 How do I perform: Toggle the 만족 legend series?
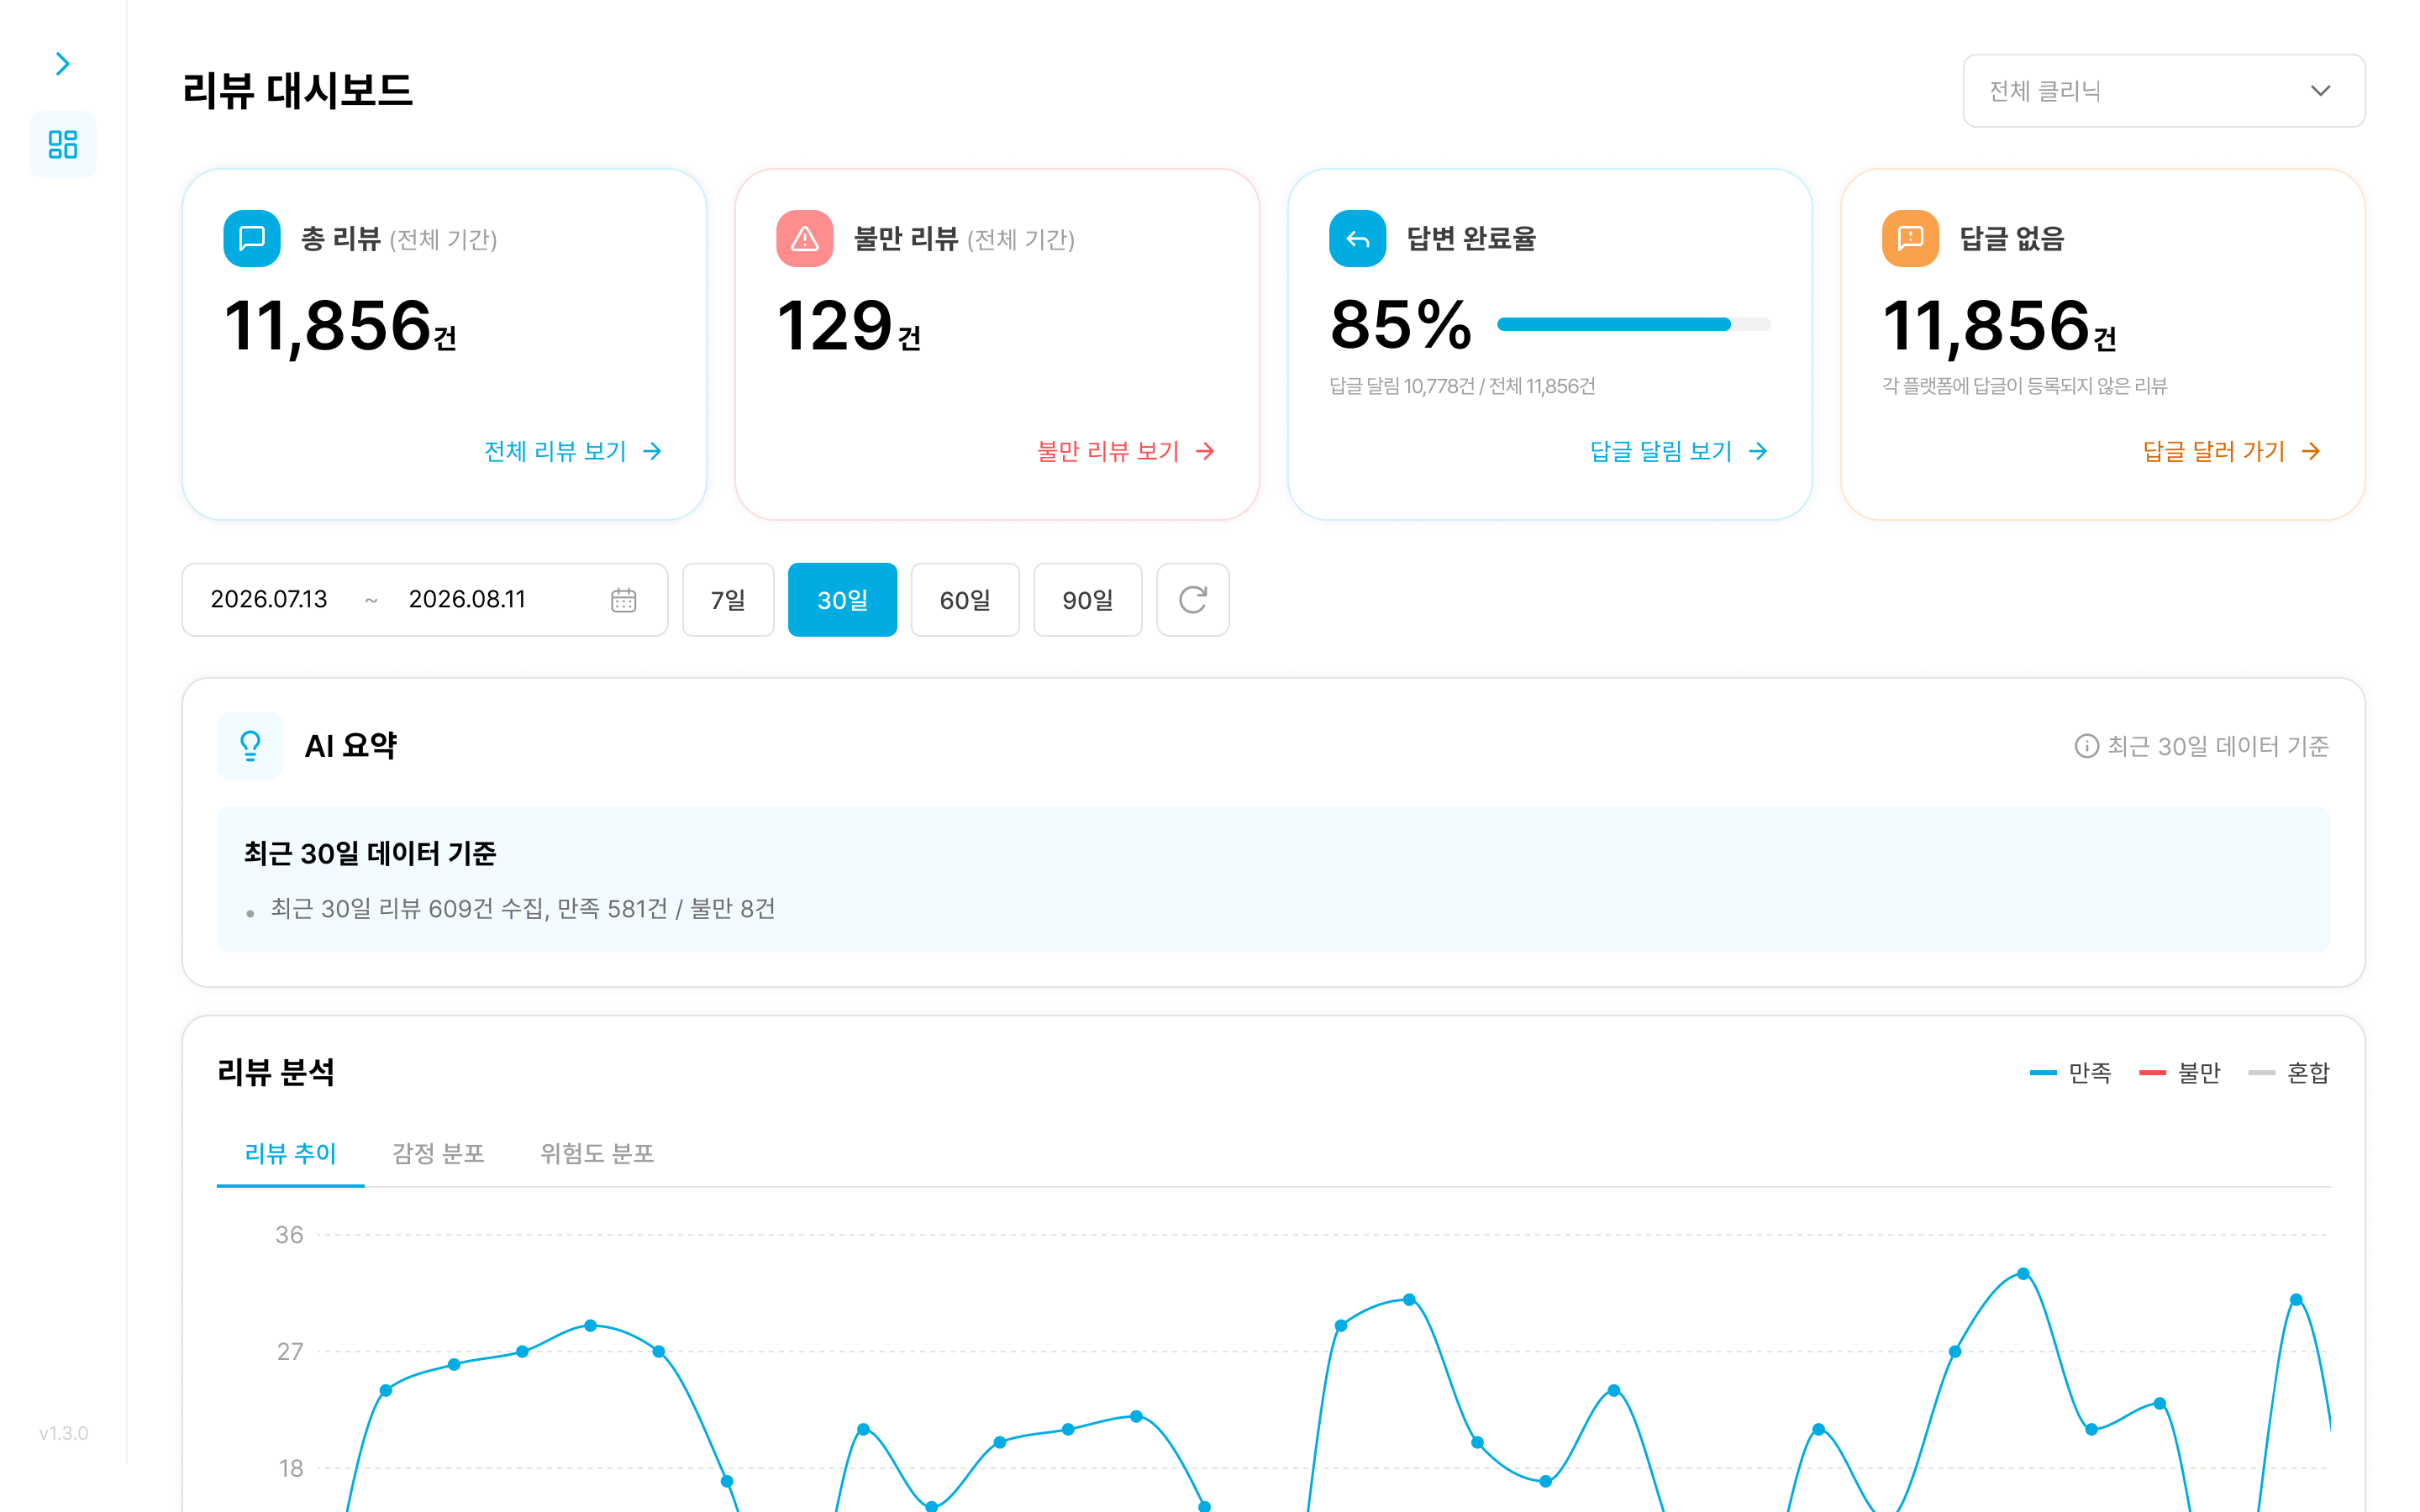click(2070, 1073)
